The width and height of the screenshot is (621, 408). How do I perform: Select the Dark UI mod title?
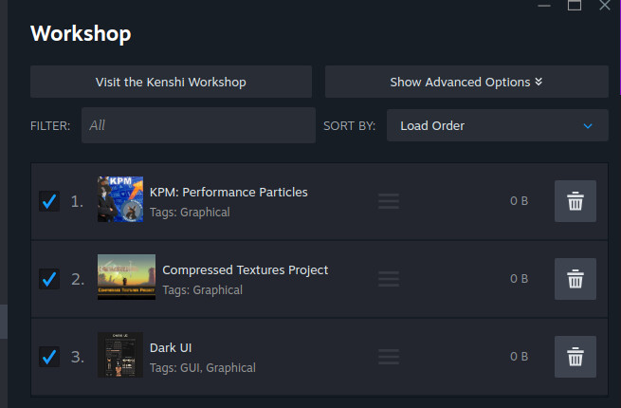171,347
